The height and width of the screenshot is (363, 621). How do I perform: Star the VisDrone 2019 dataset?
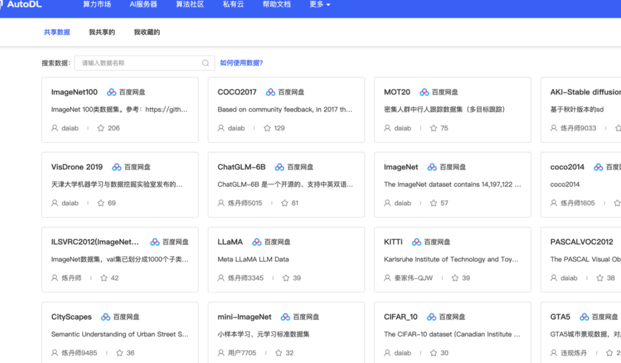101,203
